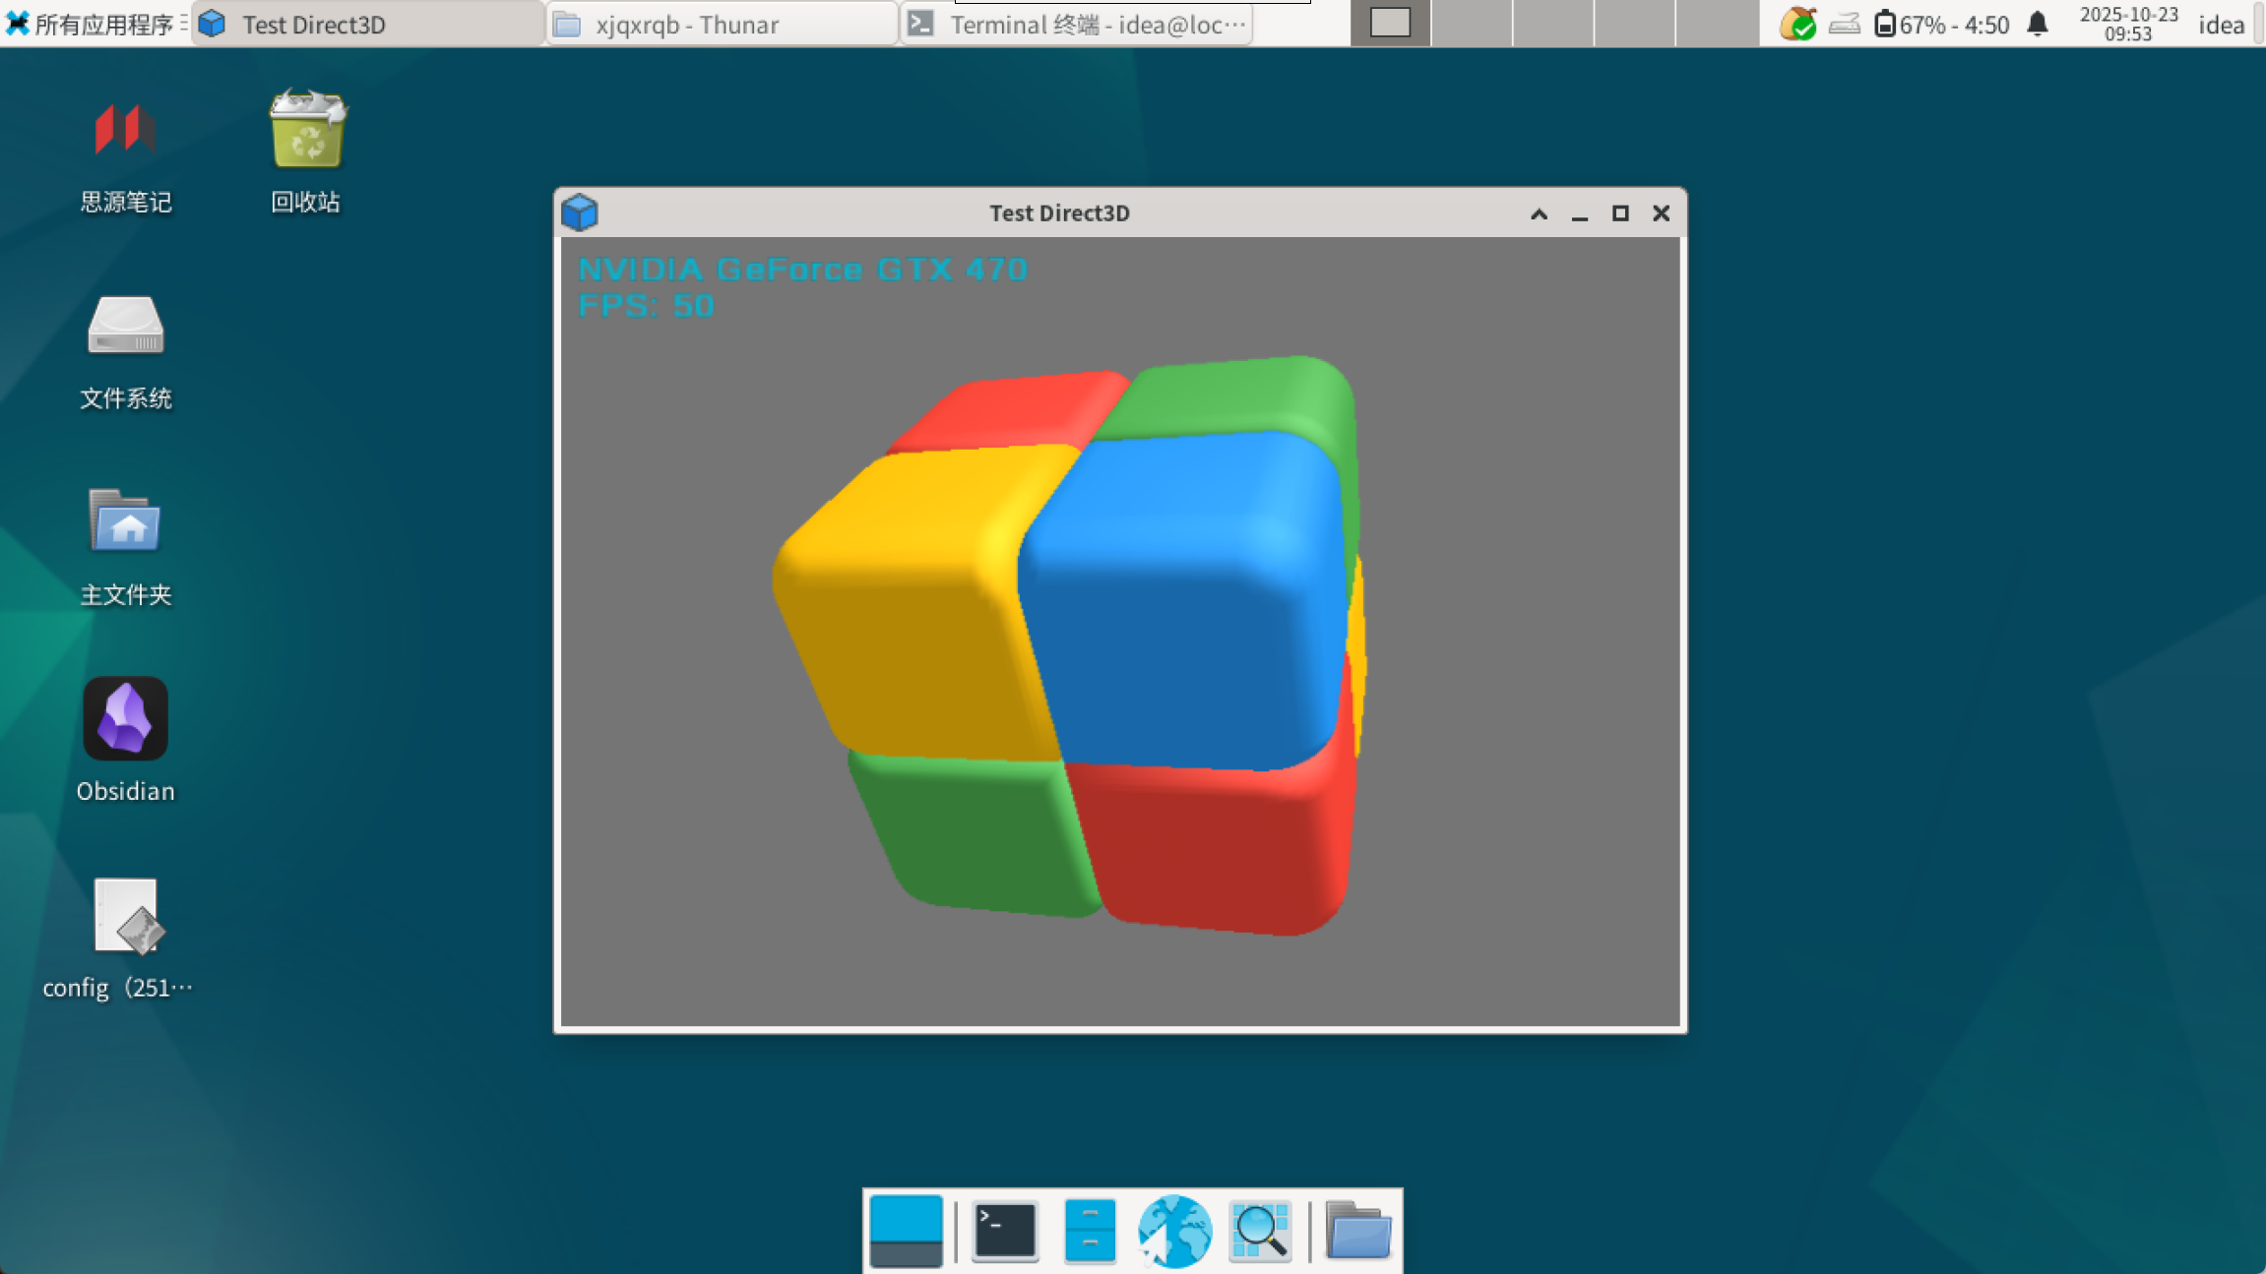This screenshot has width=2266, height=1274.
Task: Open the notification bell in the panel
Action: (2038, 24)
